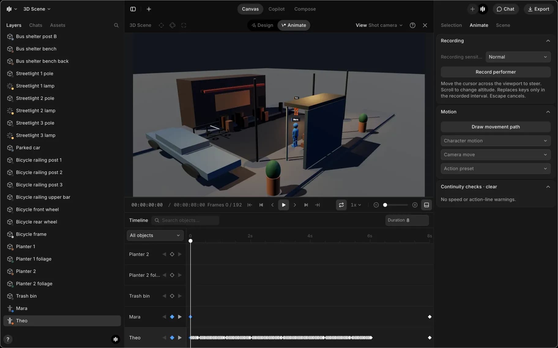Image resolution: width=558 pixels, height=348 pixels.
Task: Open the Camera move dropdown
Action: pyautogui.click(x=496, y=155)
